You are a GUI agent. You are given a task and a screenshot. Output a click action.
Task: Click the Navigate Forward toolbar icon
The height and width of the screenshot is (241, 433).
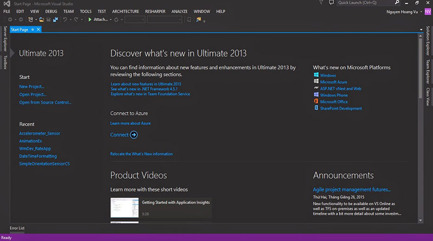tap(21, 19)
